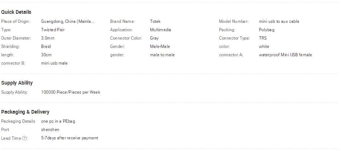Click the Lead Time help question-mark icon
This screenshot has height=151, width=341.
tap(25, 138)
